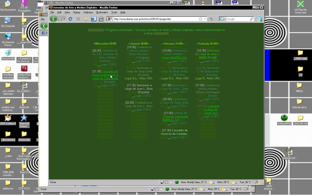Viewport: 312px width, 195px height.
Task: Bookmark the page with the star icon
Action: coord(200,19)
